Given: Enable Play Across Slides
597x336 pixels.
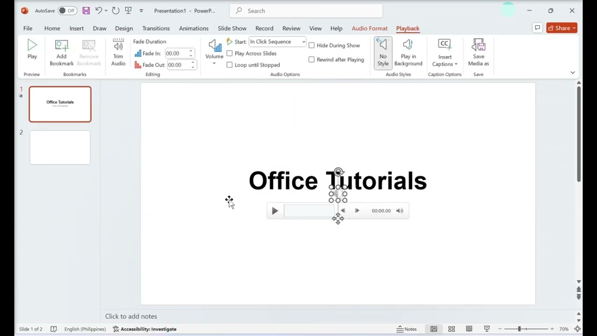Looking at the screenshot, I should coord(251,53).
